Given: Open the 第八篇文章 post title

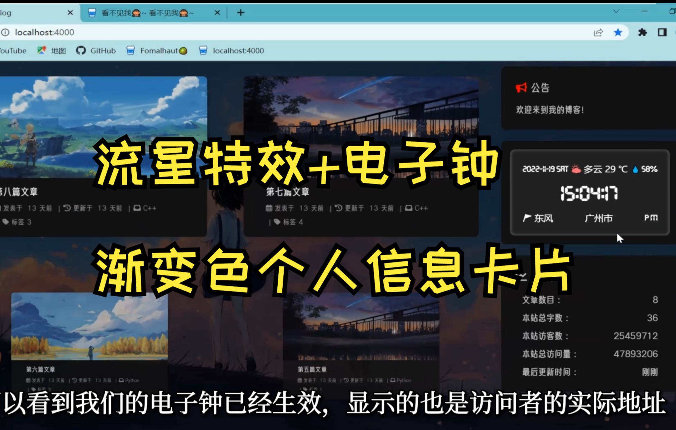Looking at the screenshot, I should [19, 192].
